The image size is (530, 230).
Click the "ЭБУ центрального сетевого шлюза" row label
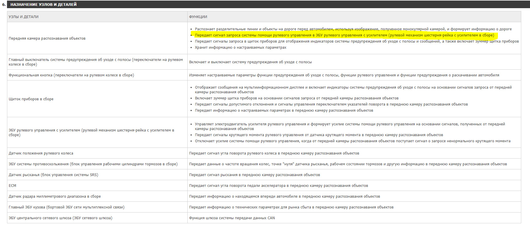coord(60,218)
